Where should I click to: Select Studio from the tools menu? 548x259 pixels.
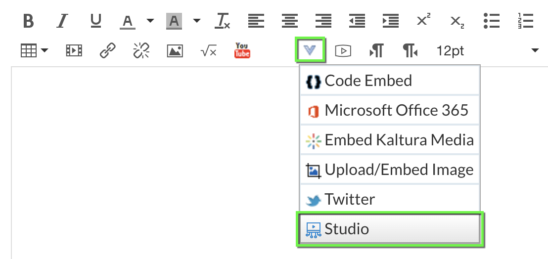[390, 229]
